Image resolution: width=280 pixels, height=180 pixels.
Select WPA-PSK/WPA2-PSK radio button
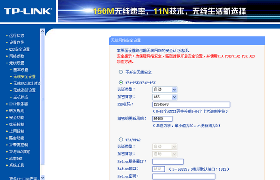[121, 82]
